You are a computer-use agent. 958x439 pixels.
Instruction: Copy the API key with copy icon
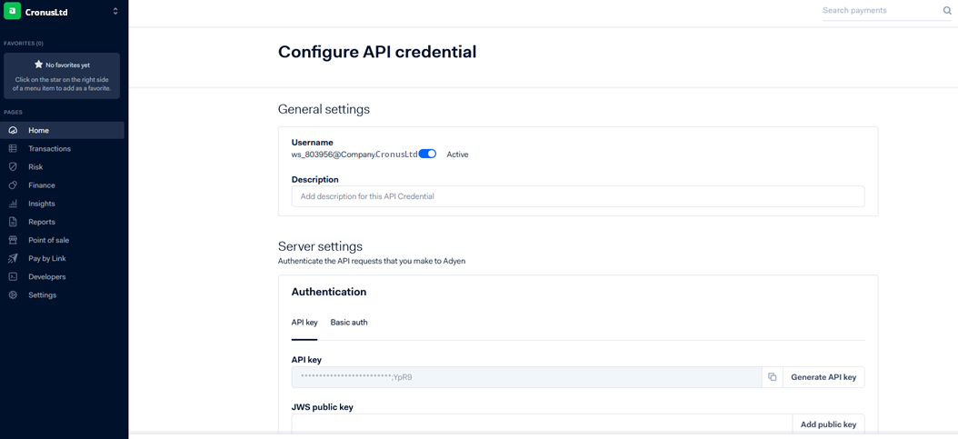(772, 377)
